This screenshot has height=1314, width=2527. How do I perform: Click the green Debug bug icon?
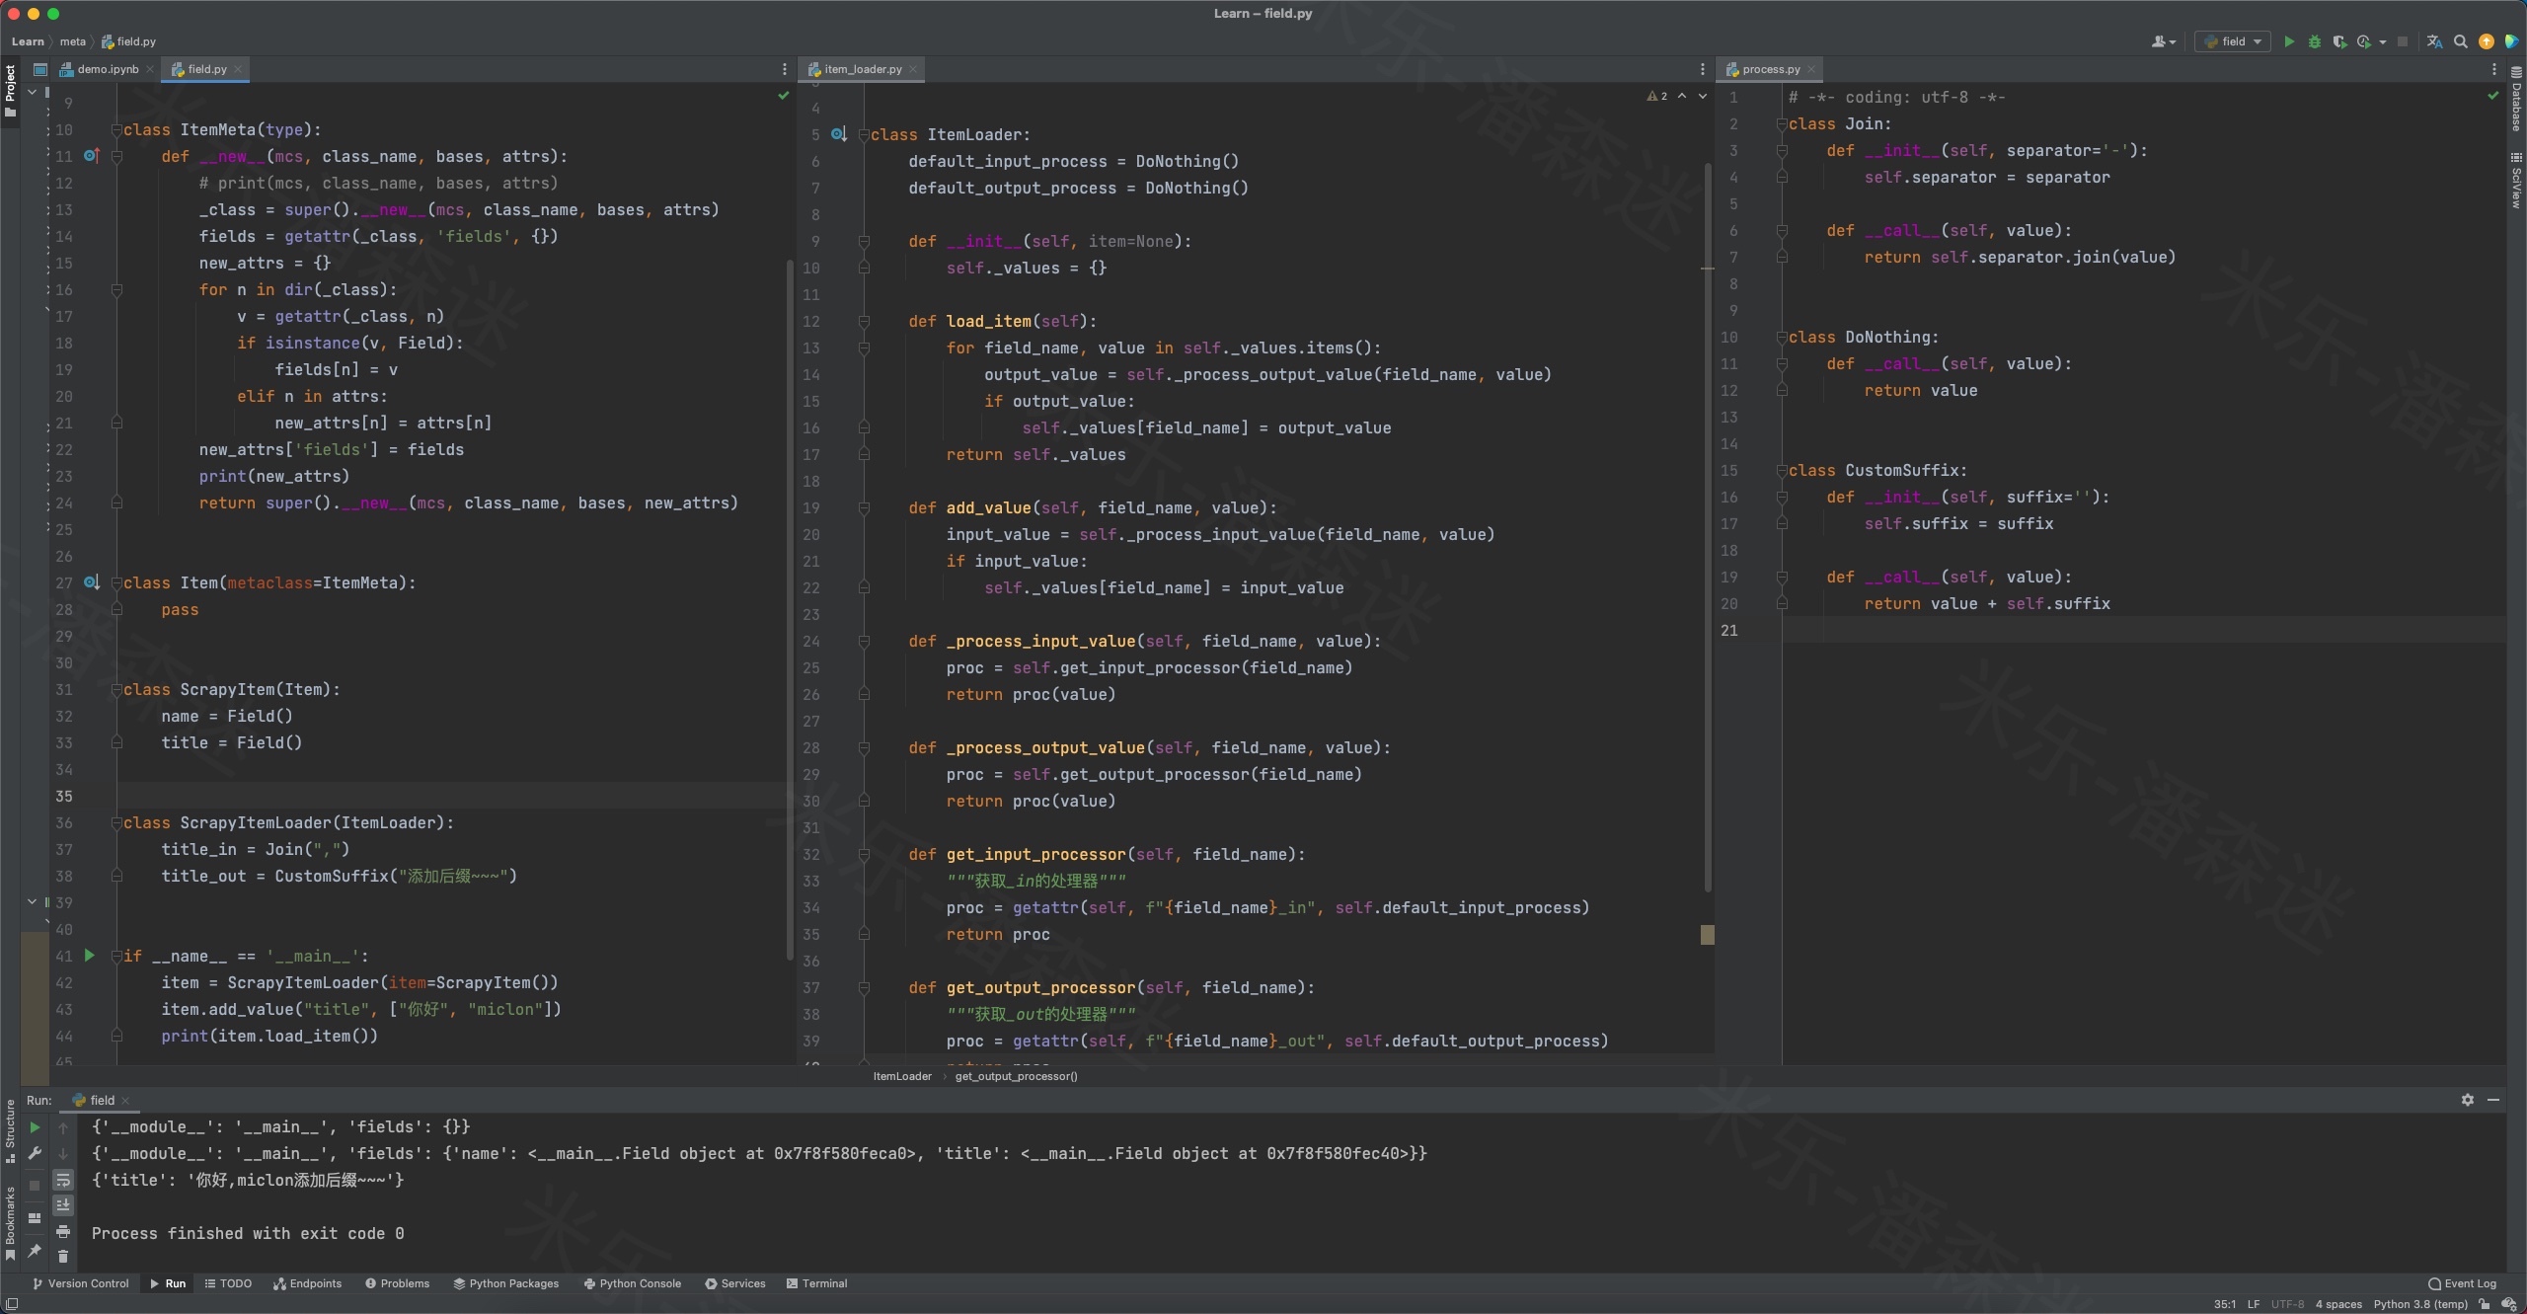(x=2314, y=41)
